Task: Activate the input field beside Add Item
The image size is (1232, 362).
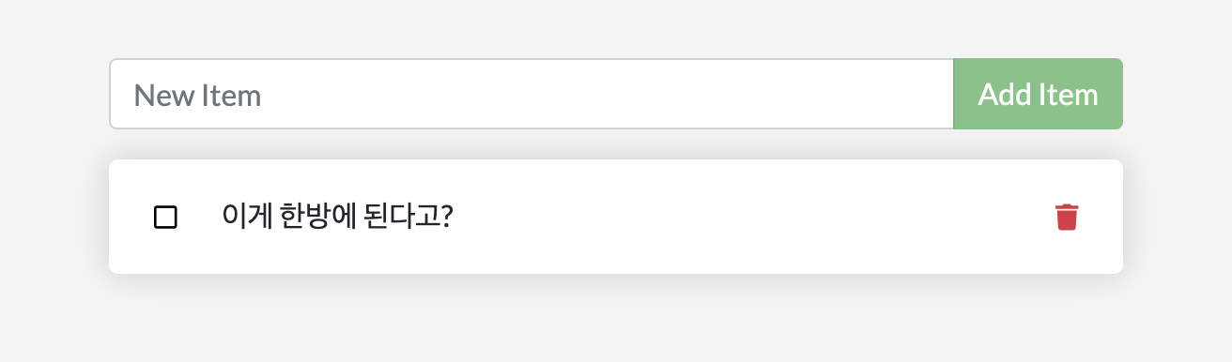Action: [x=531, y=94]
